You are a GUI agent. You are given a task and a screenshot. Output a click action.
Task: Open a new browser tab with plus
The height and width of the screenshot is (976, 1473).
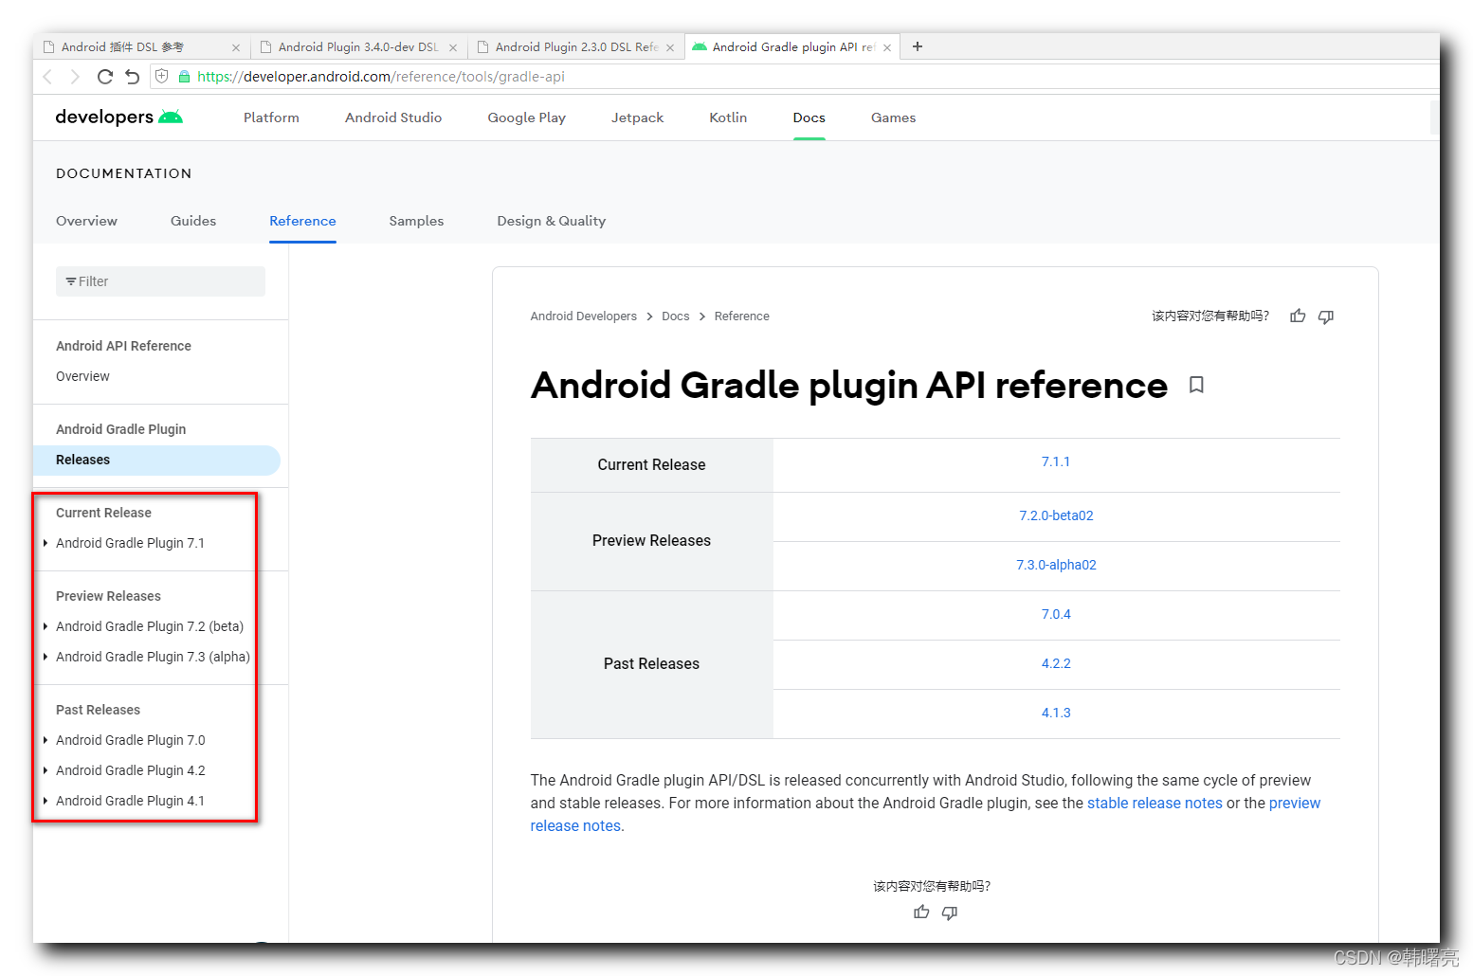point(918,46)
